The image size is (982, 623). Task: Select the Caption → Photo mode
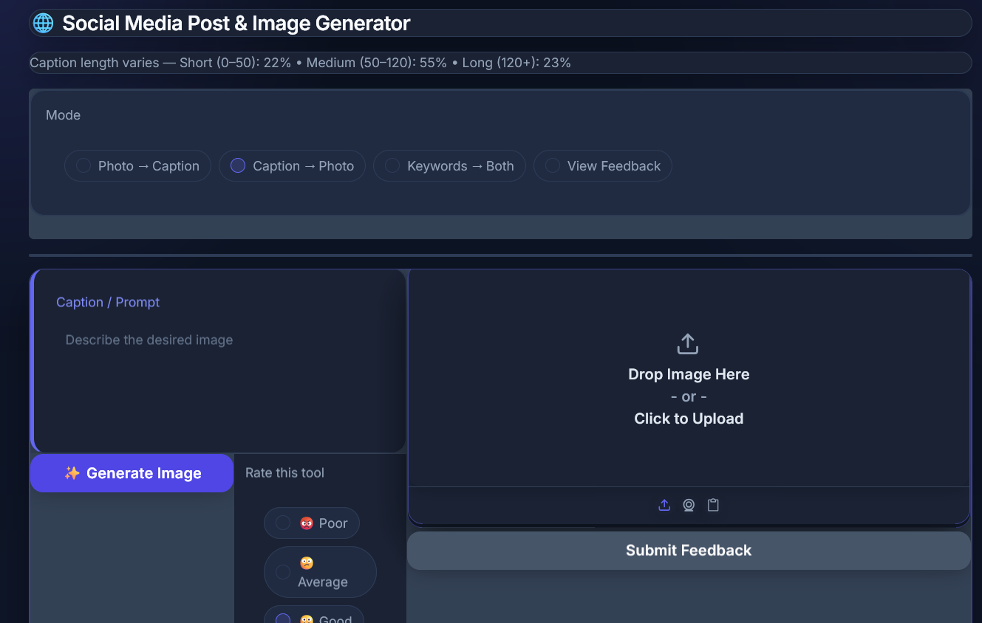click(292, 166)
